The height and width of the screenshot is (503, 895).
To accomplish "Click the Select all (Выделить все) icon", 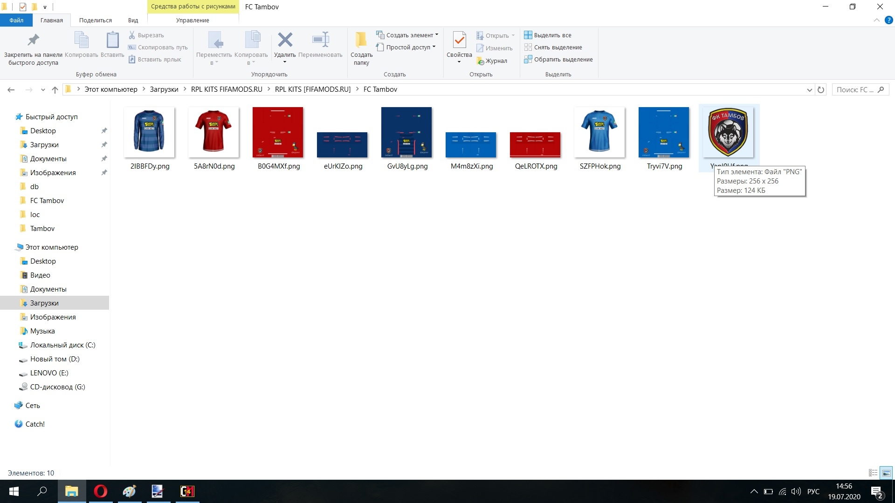I will (528, 35).
